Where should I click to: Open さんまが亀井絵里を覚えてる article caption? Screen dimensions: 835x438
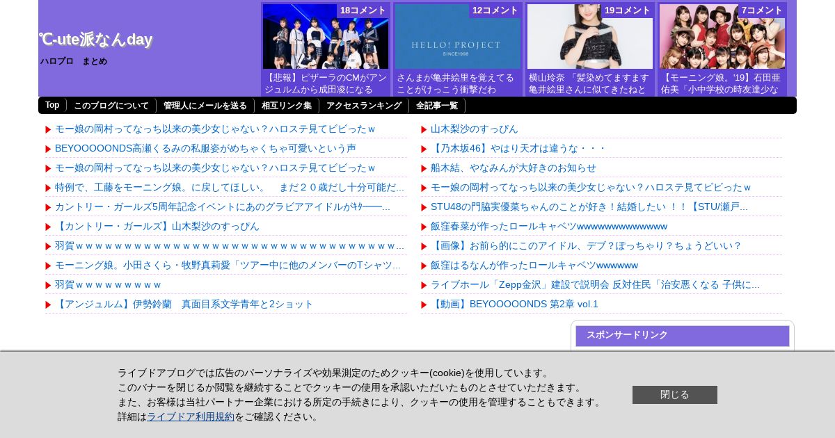point(456,83)
